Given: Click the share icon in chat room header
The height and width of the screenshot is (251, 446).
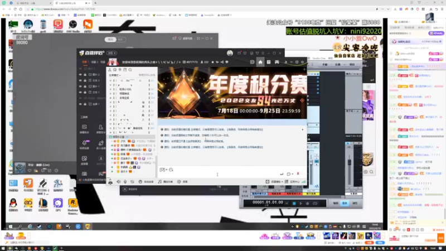Looking at the screenshot, I should point(222,62).
